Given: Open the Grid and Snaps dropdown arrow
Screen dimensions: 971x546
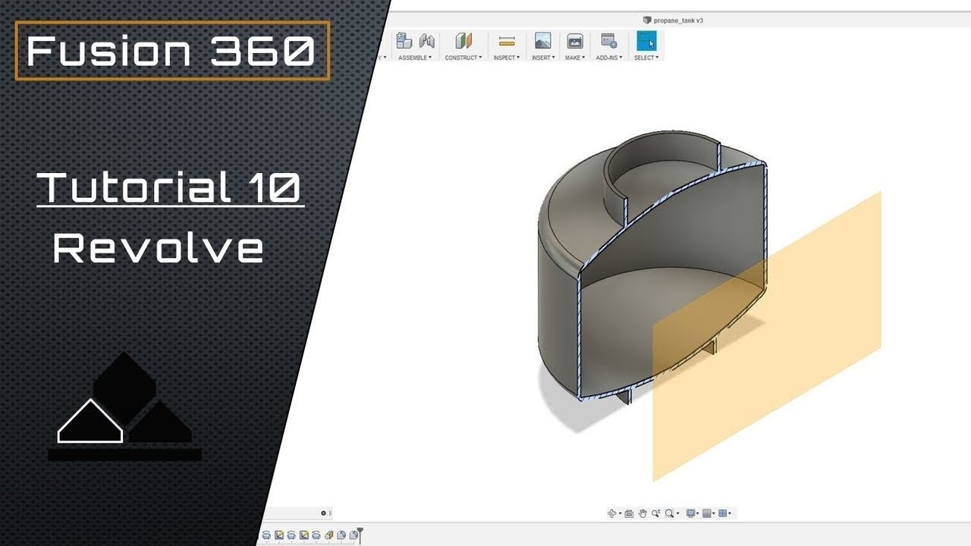Looking at the screenshot, I should (714, 513).
